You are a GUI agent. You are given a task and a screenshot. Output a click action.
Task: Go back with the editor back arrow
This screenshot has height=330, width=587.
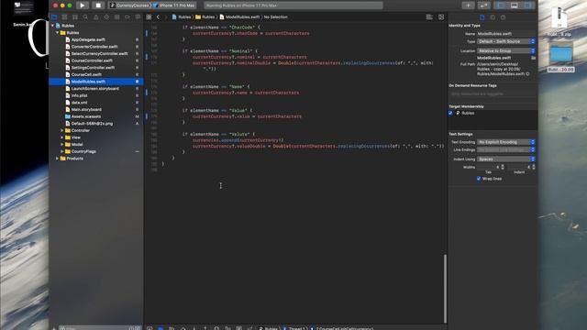(158, 16)
